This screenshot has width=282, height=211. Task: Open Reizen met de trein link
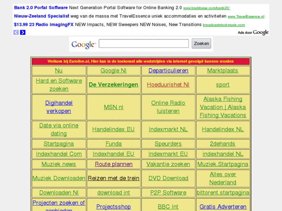point(113,178)
